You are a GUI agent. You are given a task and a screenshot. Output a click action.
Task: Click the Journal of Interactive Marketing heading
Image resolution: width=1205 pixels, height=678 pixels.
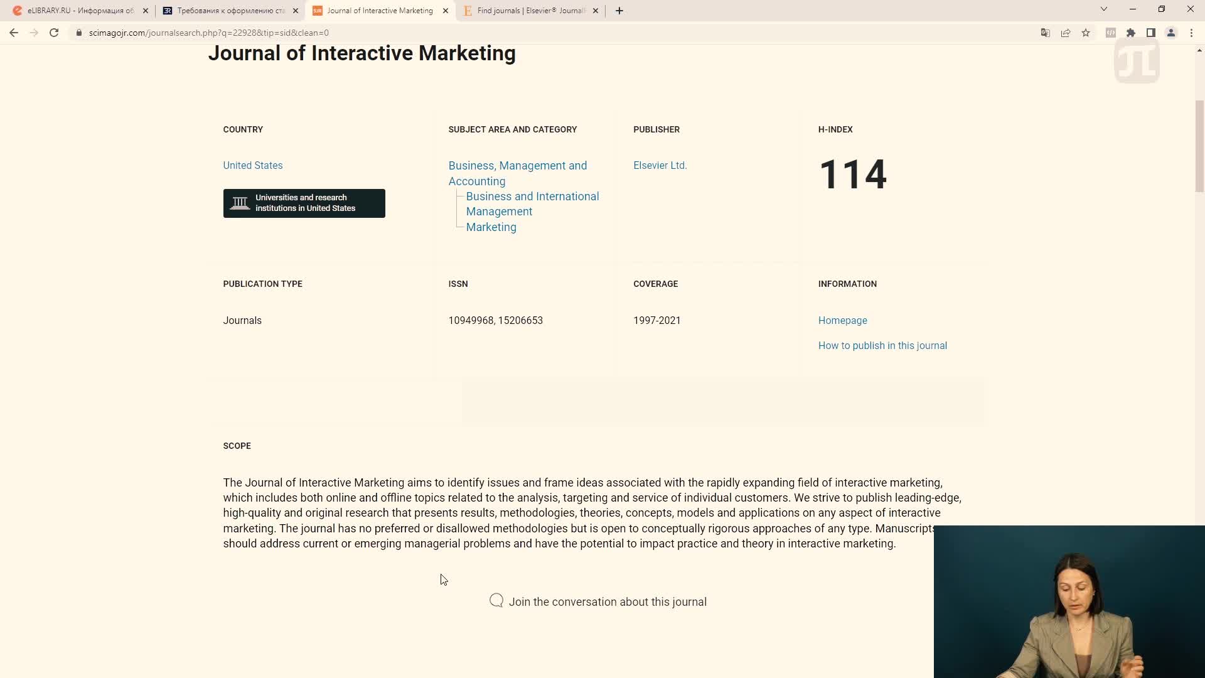point(362,53)
